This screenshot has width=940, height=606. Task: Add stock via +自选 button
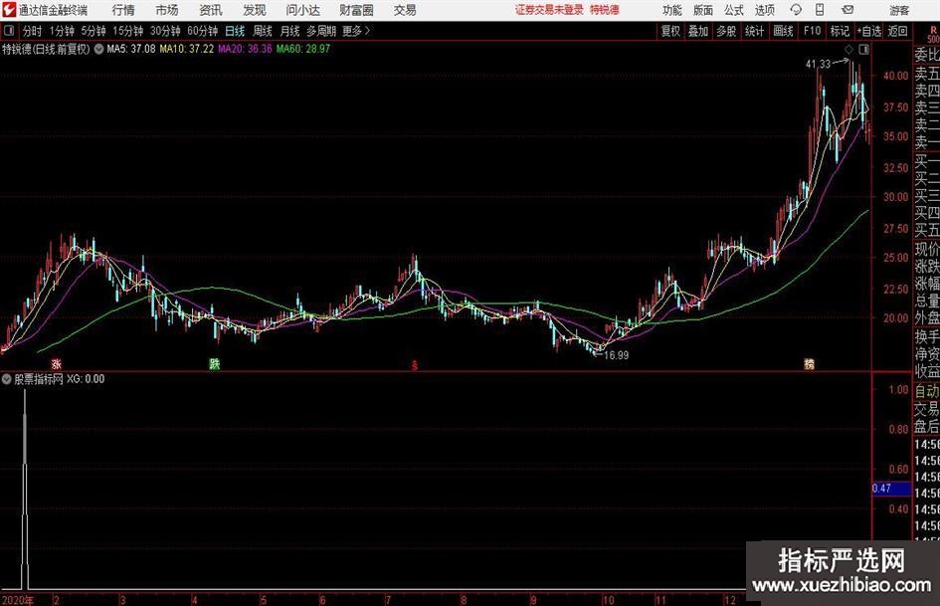(868, 31)
